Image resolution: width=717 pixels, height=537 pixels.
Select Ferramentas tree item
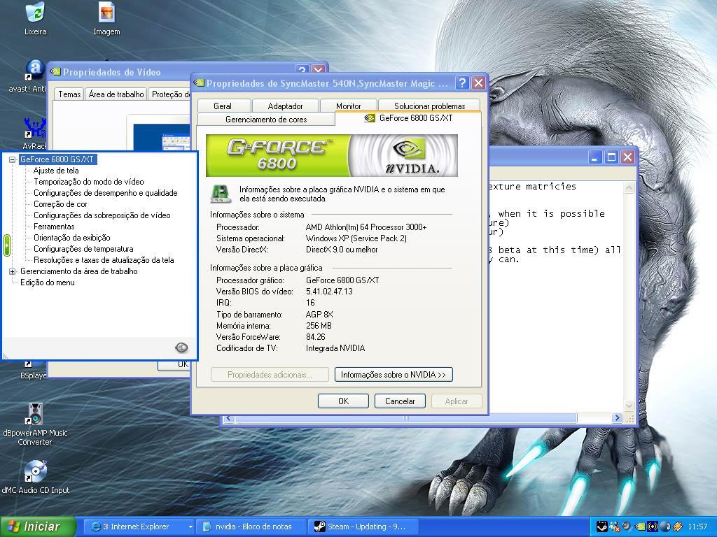pos(54,227)
